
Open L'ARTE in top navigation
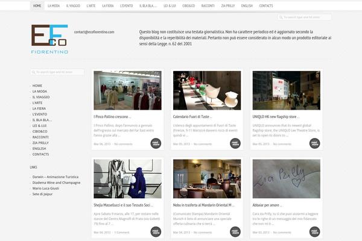click(x=91, y=6)
